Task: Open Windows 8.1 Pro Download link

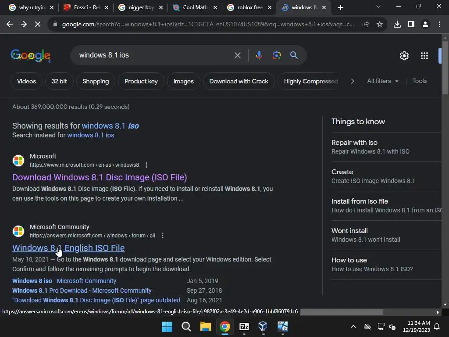Action: click(x=82, y=290)
